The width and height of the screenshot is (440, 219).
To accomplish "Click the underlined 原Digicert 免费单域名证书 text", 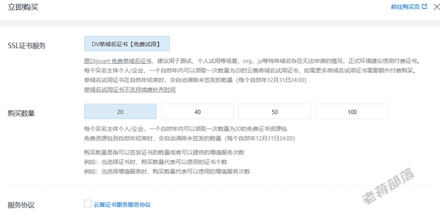I will click(118, 61).
